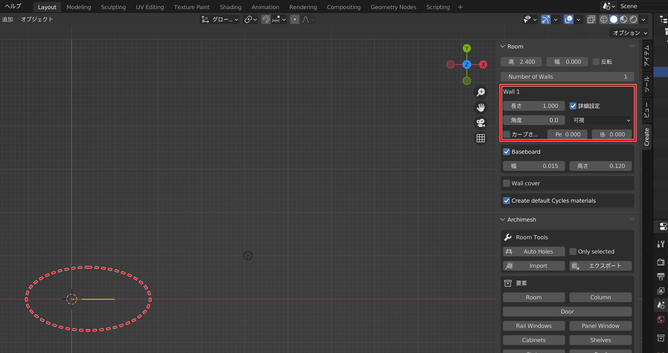Click the zoom viewport magnifier icon
This screenshot has width=668, height=353.
pyautogui.click(x=481, y=92)
